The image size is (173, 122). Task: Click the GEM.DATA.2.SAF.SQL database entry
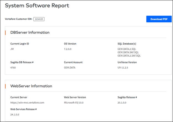point(129,56)
